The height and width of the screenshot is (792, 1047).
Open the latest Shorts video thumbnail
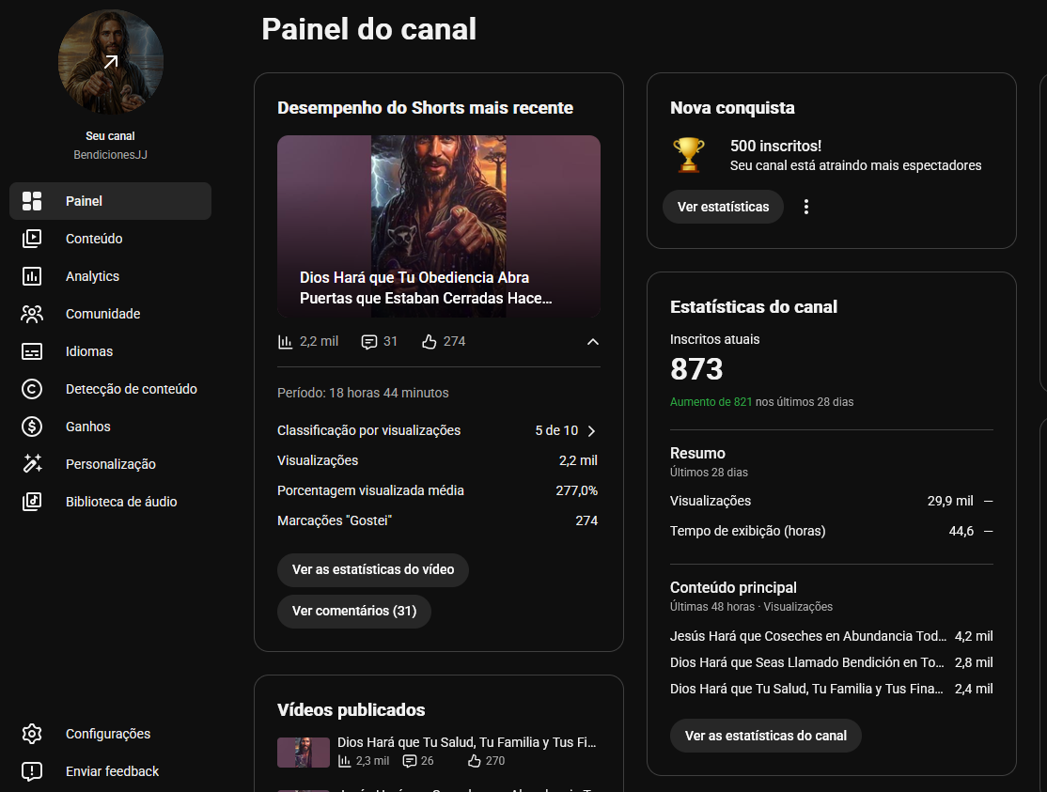pos(439,226)
